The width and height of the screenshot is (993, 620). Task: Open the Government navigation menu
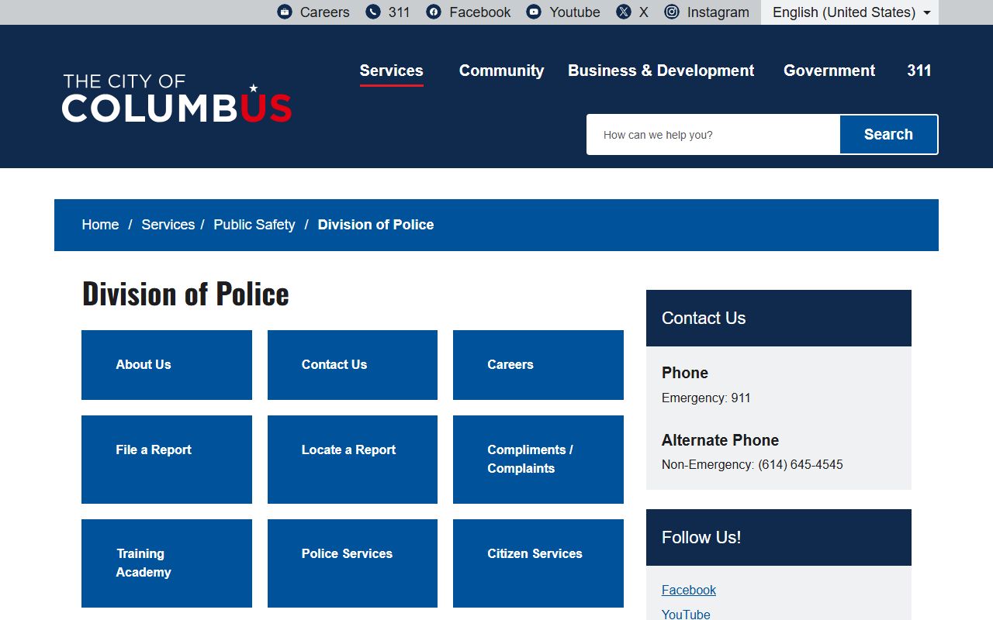[829, 71]
